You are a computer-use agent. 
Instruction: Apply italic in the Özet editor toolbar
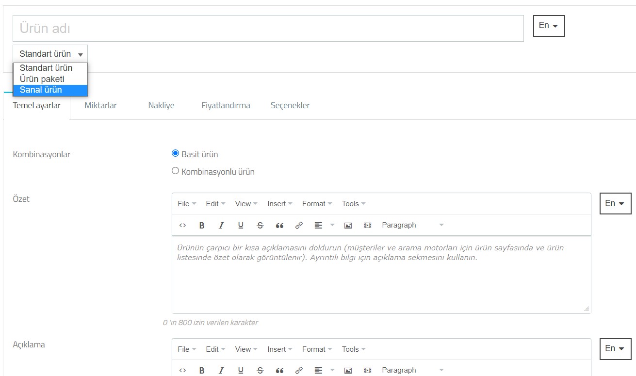221,225
